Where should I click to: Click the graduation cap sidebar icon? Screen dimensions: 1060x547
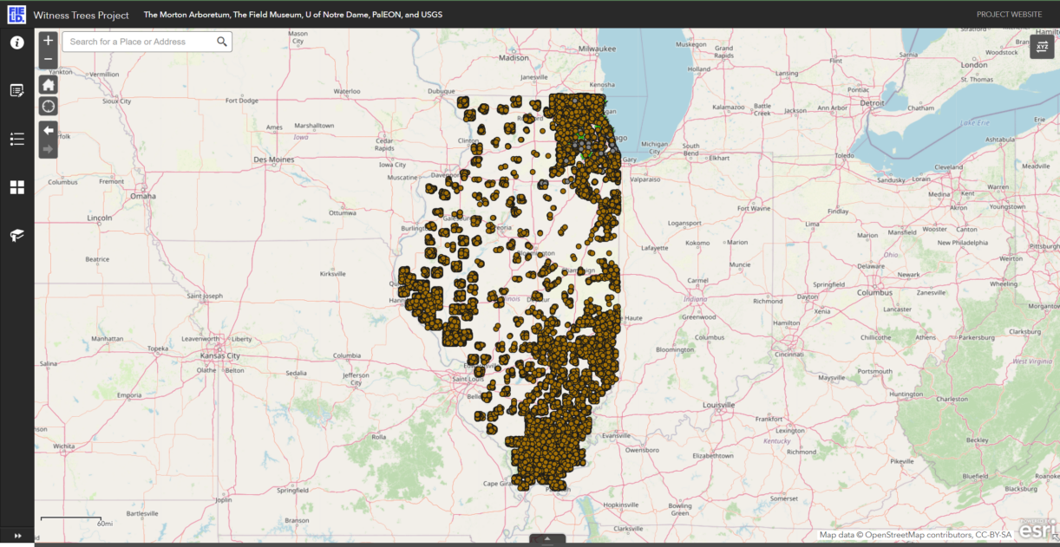tap(16, 235)
